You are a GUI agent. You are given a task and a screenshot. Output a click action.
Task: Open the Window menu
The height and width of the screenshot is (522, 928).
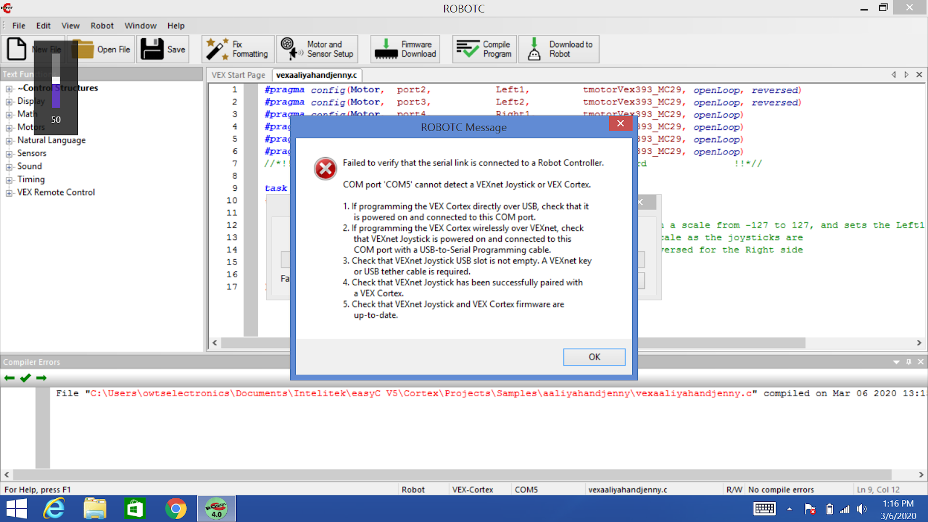coord(140,26)
